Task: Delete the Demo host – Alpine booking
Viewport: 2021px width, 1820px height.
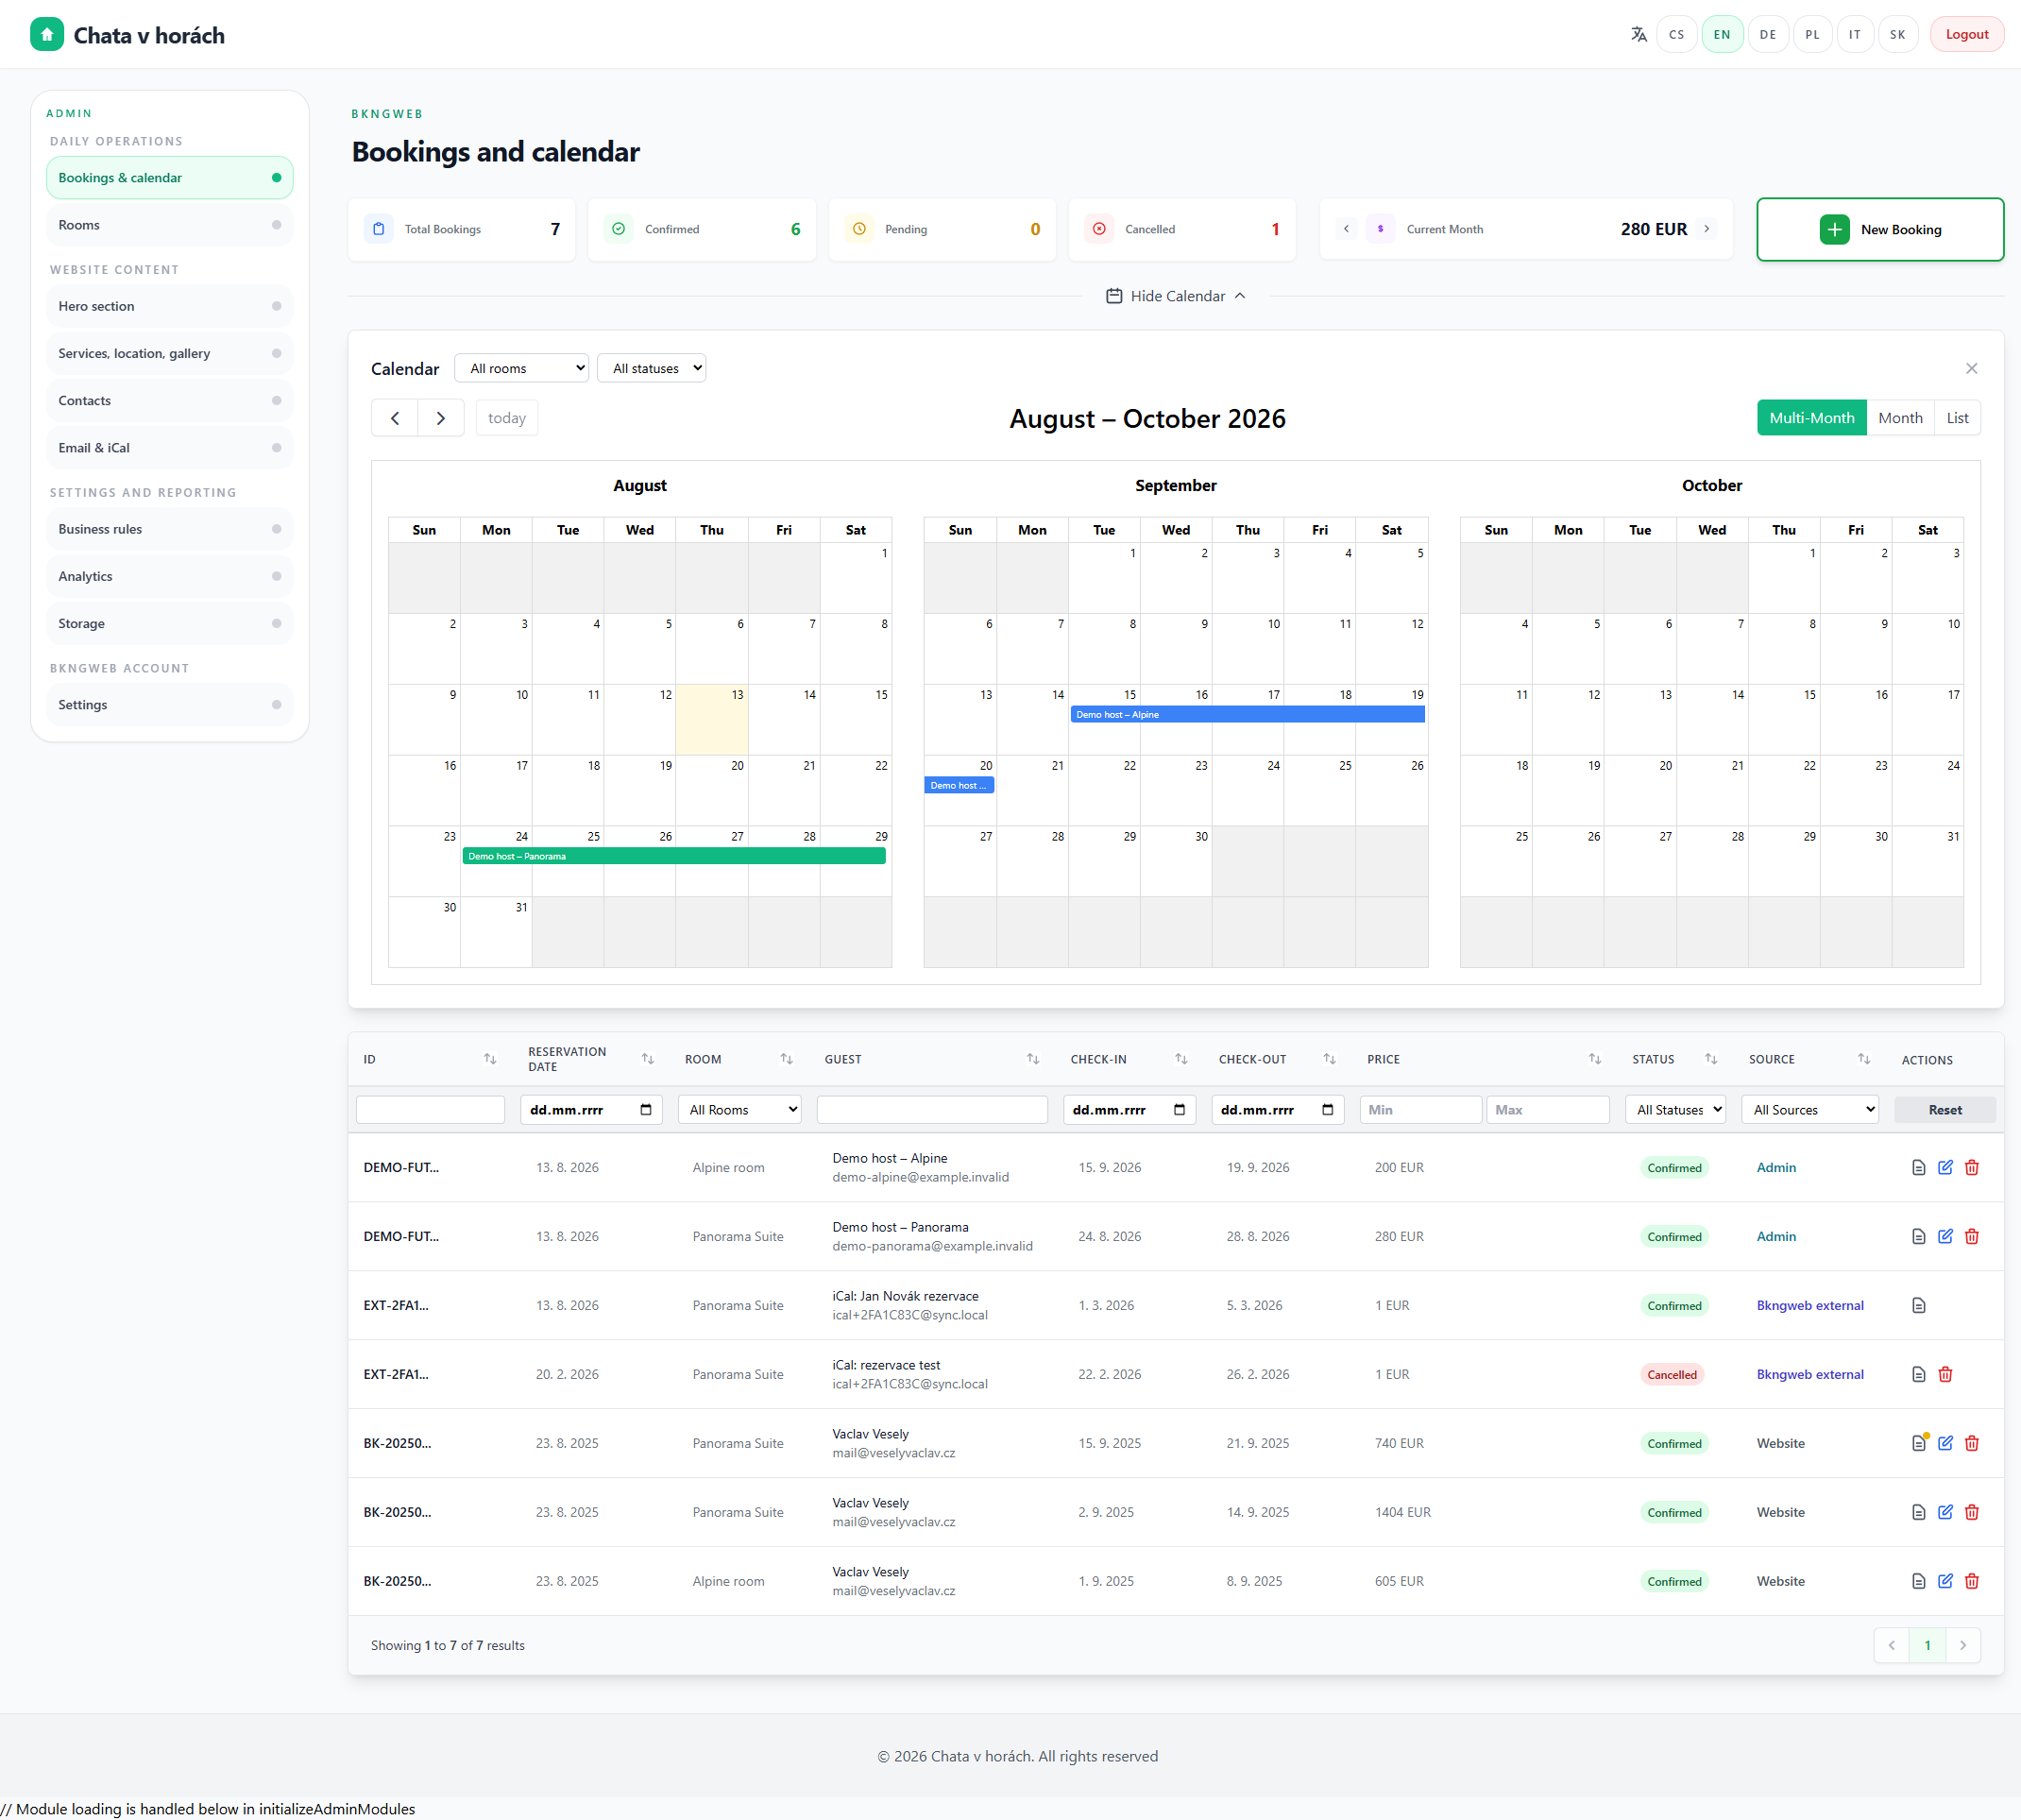Action: [1971, 1167]
